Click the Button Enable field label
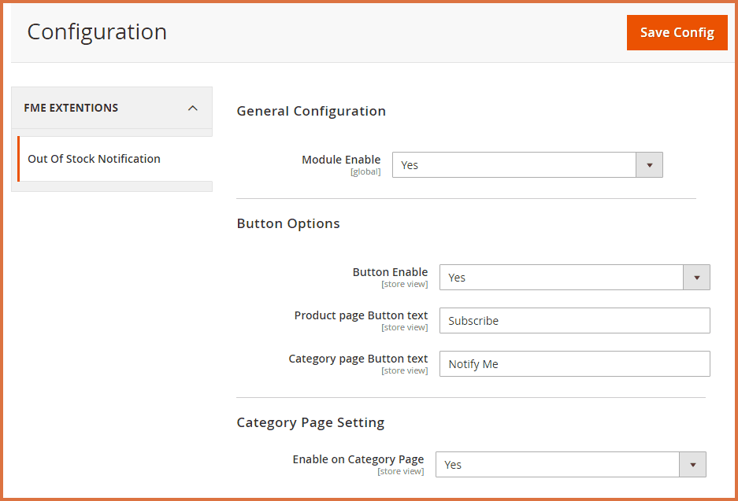738x501 pixels. coord(390,272)
